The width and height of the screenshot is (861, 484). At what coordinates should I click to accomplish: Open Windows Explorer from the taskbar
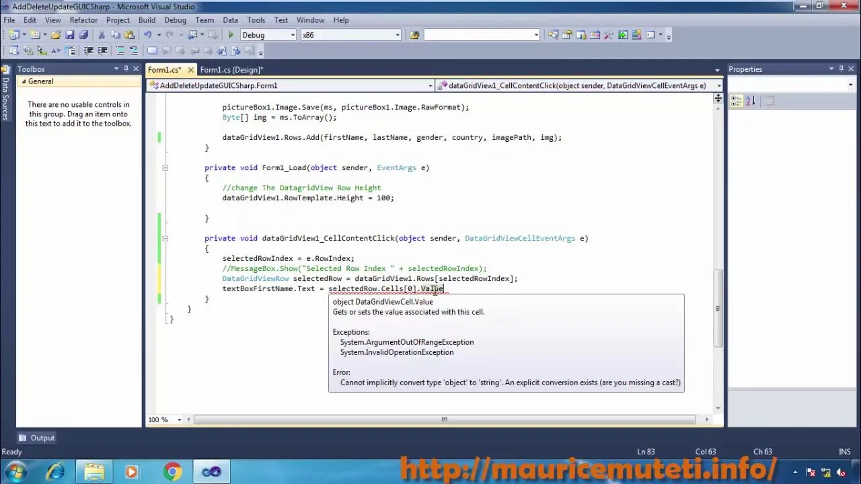(94, 472)
